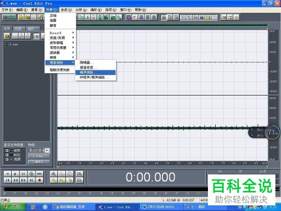Click the 0:00.000 time display
281x211 pixels.
click(x=151, y=177)
